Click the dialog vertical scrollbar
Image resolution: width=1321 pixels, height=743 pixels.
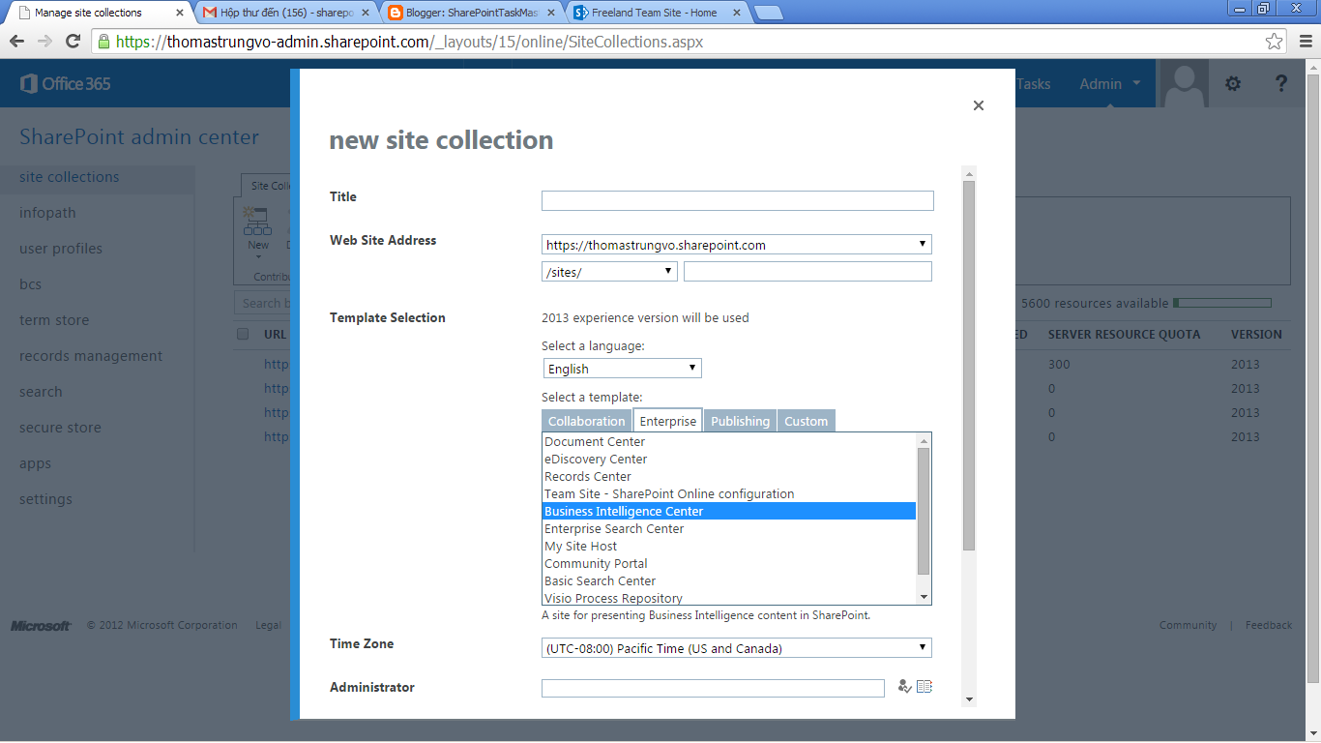969,436
